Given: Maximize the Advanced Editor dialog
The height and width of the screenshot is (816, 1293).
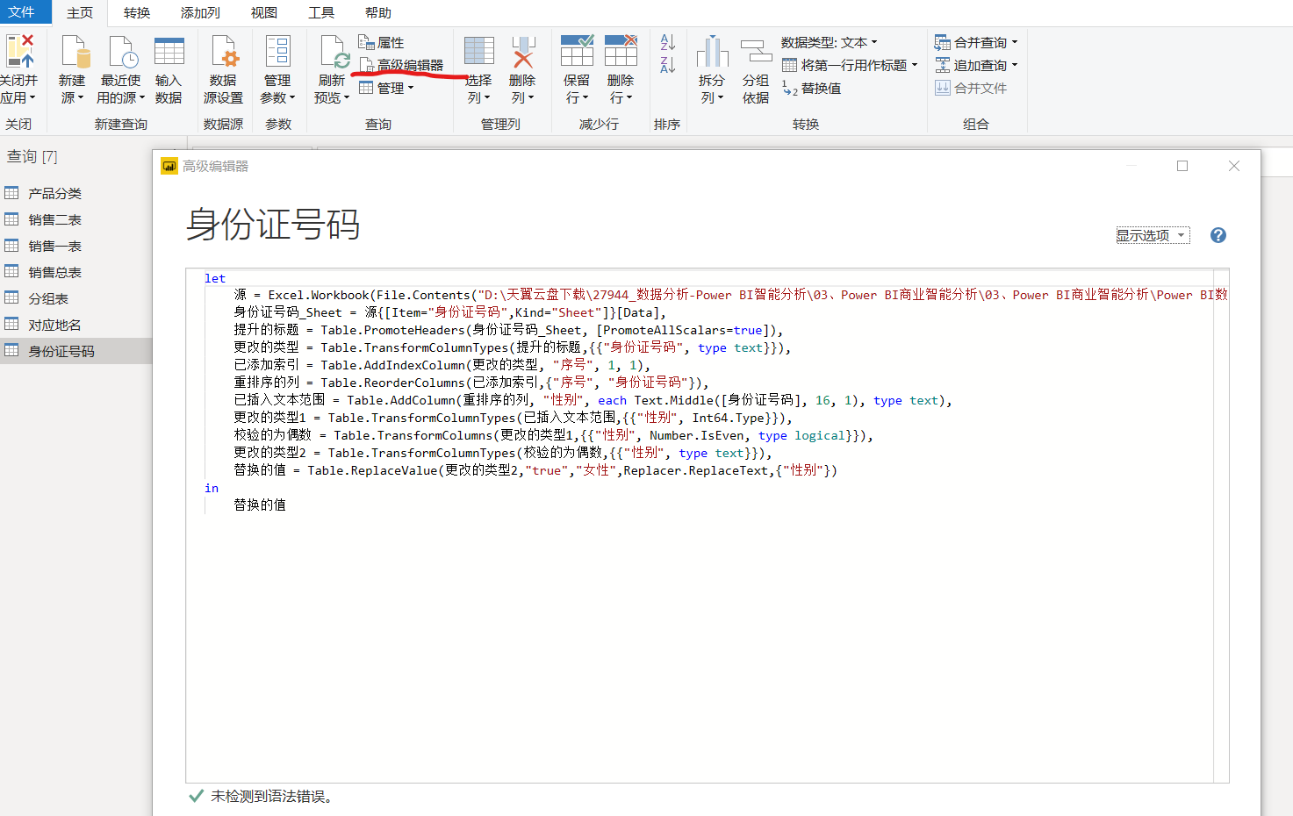Looking at the screenshot, I should (x=1182, y=166).
